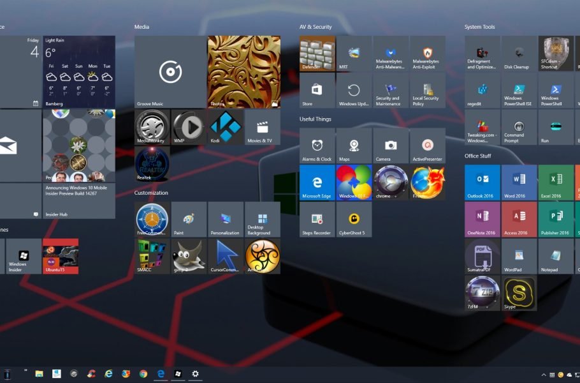Click the Office Stuff group heading
580x383 pixels.
tap(478, 156)
